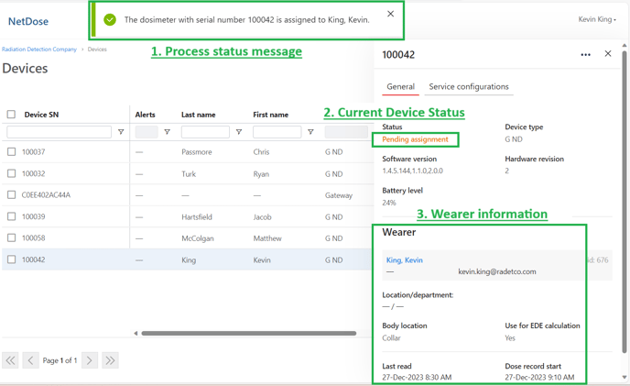The width and height of the screenshot is (630, 386).
Task: Click the Device SN column filter icon
Action: [121, 132]
